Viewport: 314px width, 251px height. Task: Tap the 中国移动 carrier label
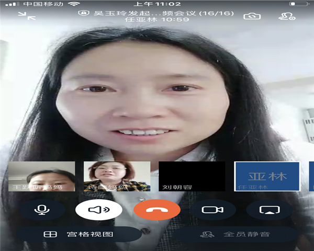(43, 4)
